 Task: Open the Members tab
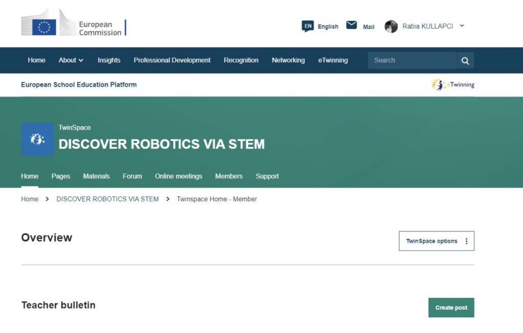(x=229, y=176)
